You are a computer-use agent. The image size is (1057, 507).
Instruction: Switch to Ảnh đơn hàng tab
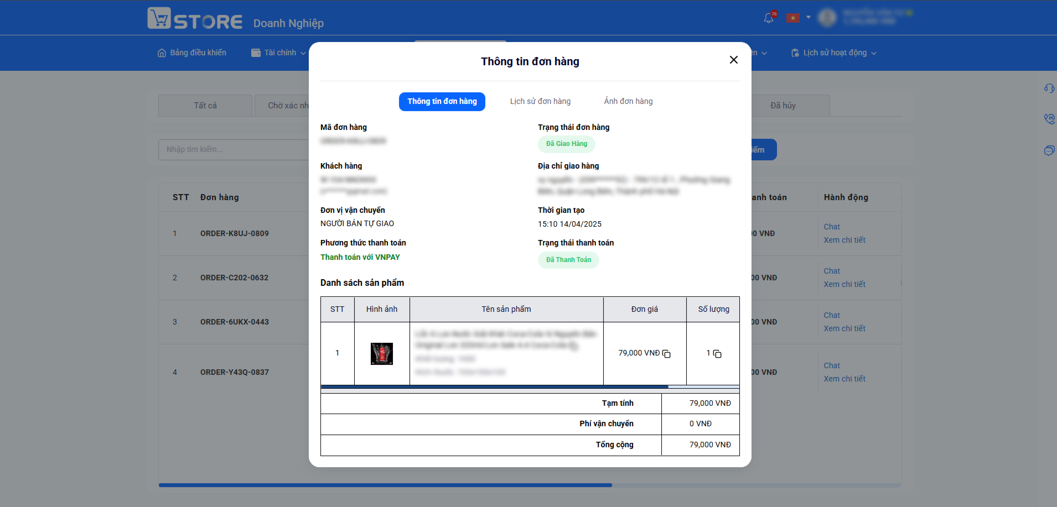pos(628,101)
